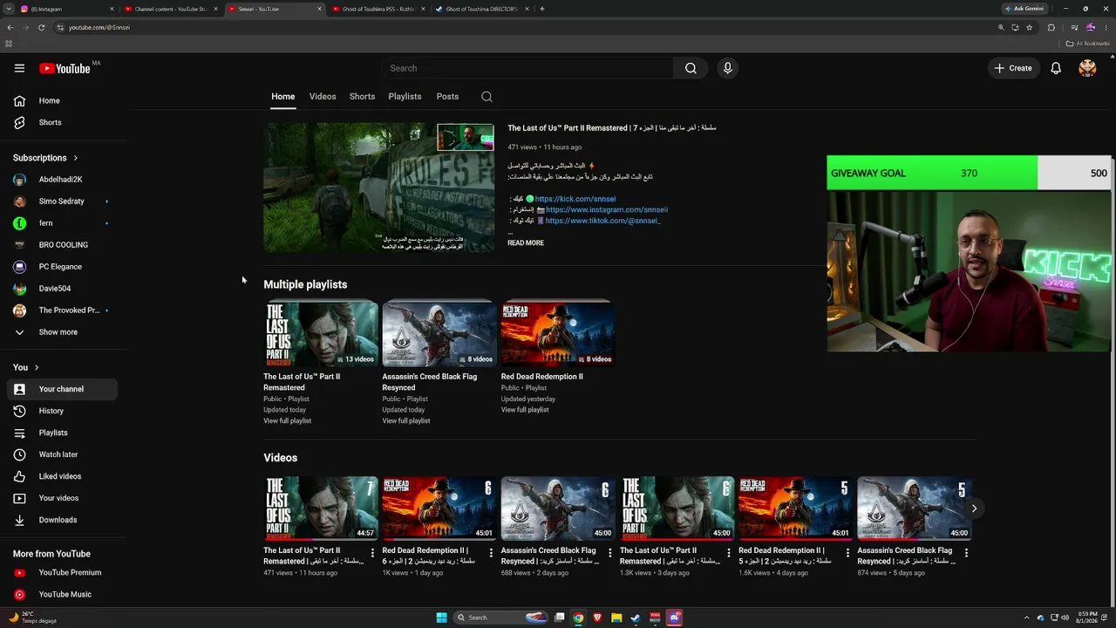Open the Windows Start menu
This screenshot has height=628, width=1116.
point(441,618)
